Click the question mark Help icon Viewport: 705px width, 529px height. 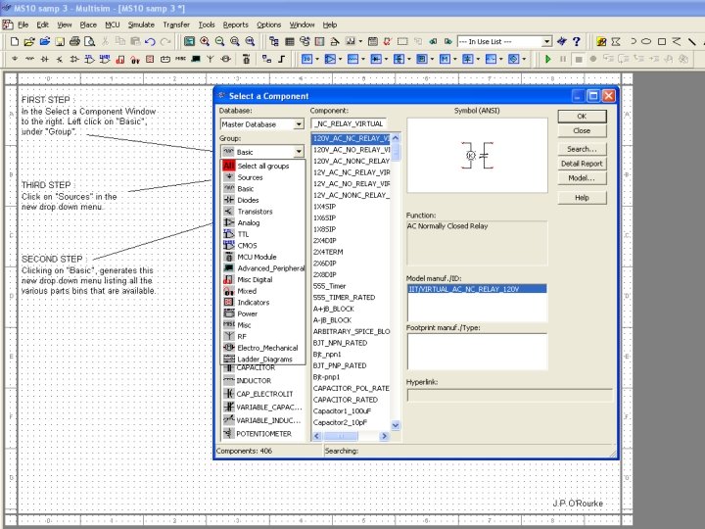(577, 42)
